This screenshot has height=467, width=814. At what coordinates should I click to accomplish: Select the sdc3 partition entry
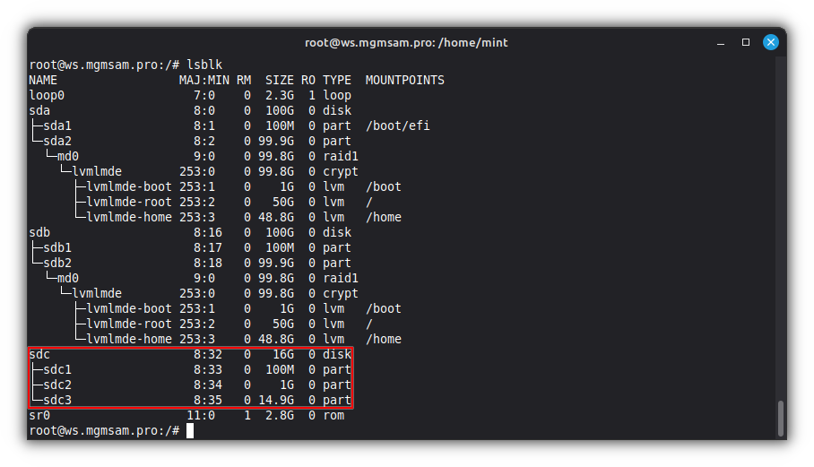tap(57, 400)
